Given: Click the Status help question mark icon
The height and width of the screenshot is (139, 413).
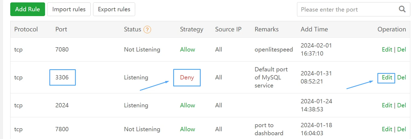Looking at the screenshot, I should coord(147,30).
